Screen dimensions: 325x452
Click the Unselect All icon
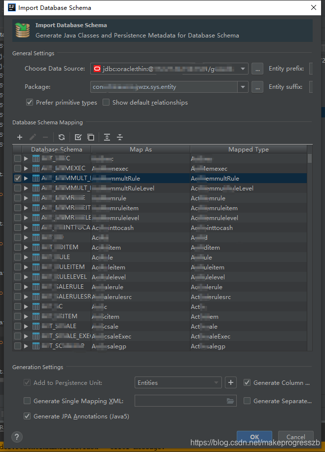[91, 137]
